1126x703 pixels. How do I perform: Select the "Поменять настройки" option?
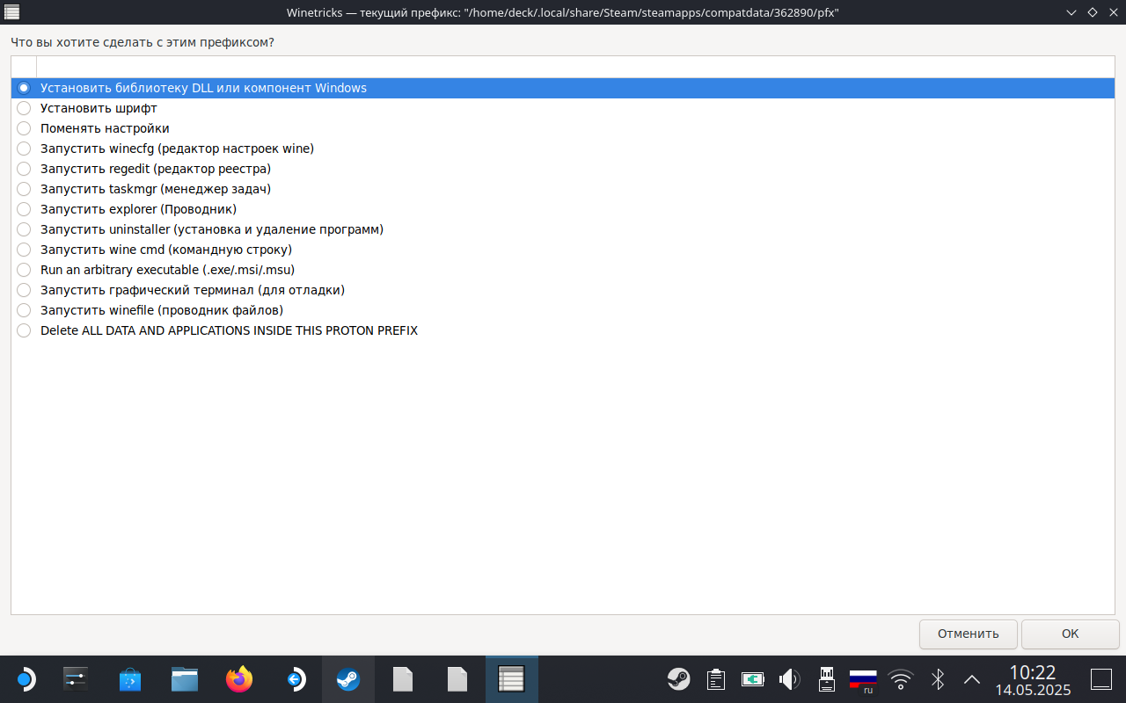[563, 128]
